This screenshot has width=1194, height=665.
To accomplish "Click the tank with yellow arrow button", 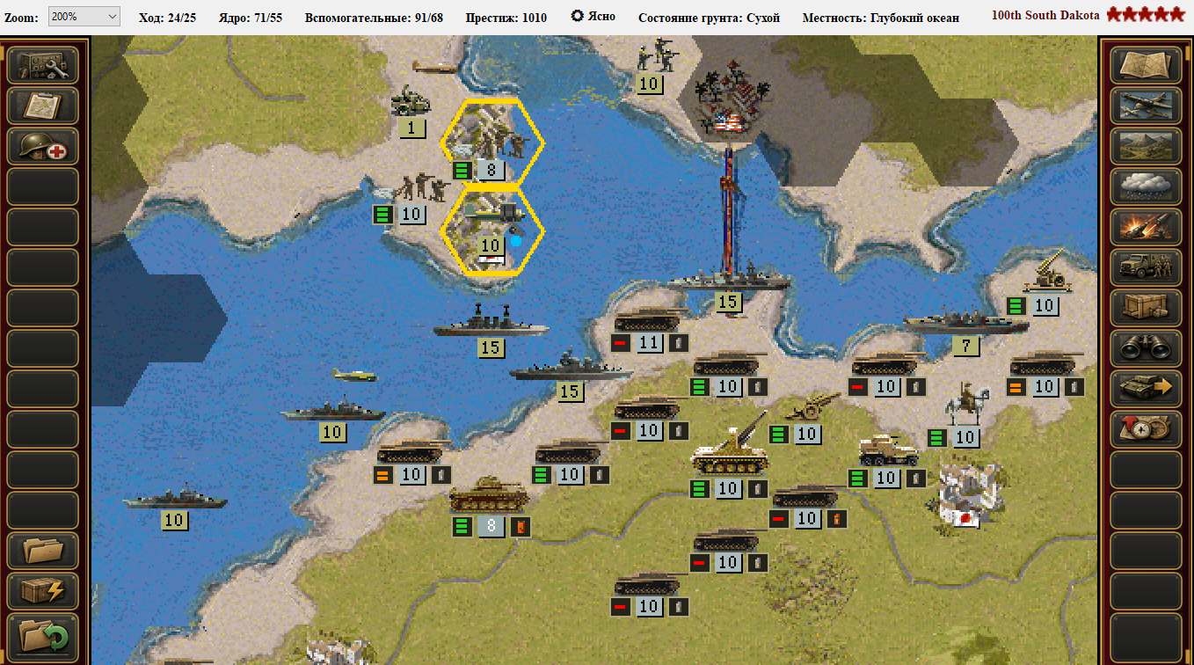I will click(1146, 389).
